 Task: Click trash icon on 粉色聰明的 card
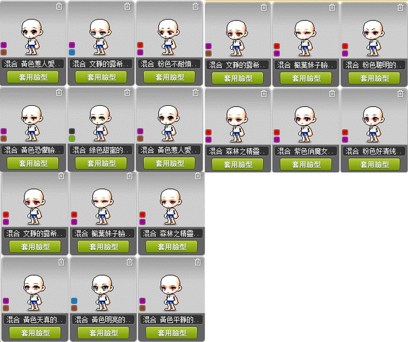(400, 7)
